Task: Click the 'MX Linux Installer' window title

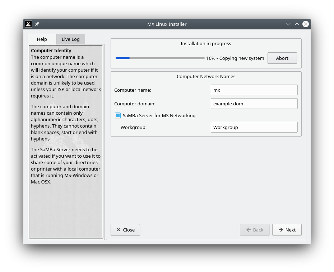Action: (167, 24)
